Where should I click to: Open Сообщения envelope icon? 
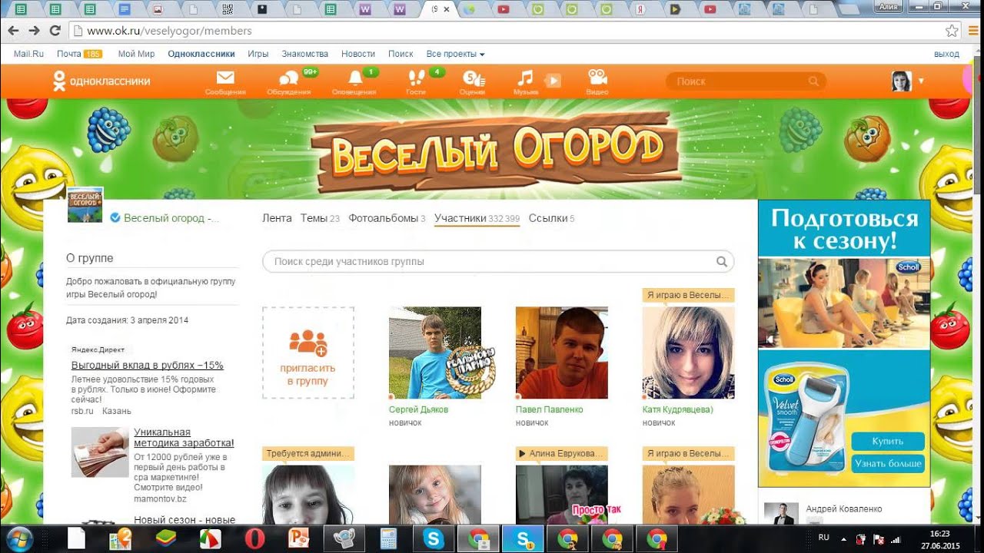(225, 78)
